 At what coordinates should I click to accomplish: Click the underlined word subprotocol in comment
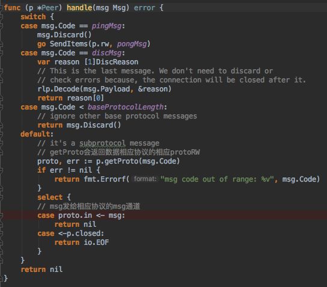(x=102, y=143)
